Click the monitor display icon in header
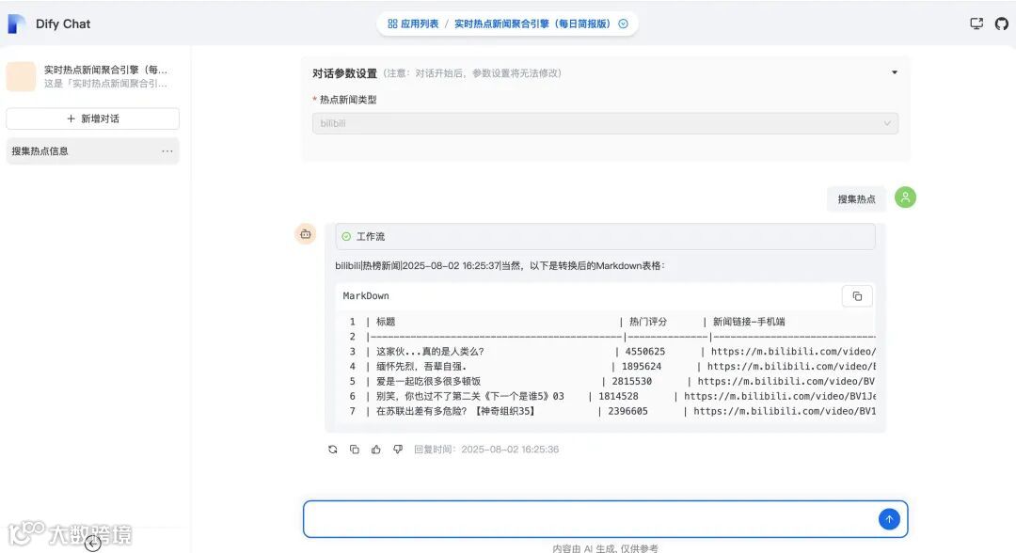The height and width of the screenshot is (553, 1016). coord(976,24)
